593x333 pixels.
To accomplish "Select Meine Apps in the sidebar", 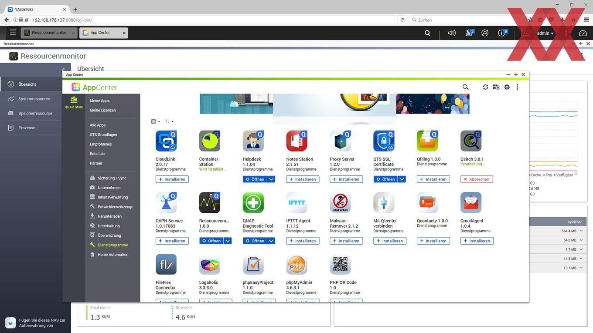I will pos(99,101).
